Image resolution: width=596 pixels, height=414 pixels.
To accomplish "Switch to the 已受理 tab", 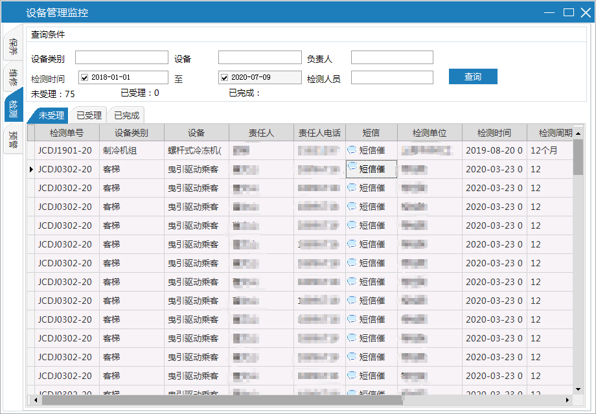I will click(89, 115).
